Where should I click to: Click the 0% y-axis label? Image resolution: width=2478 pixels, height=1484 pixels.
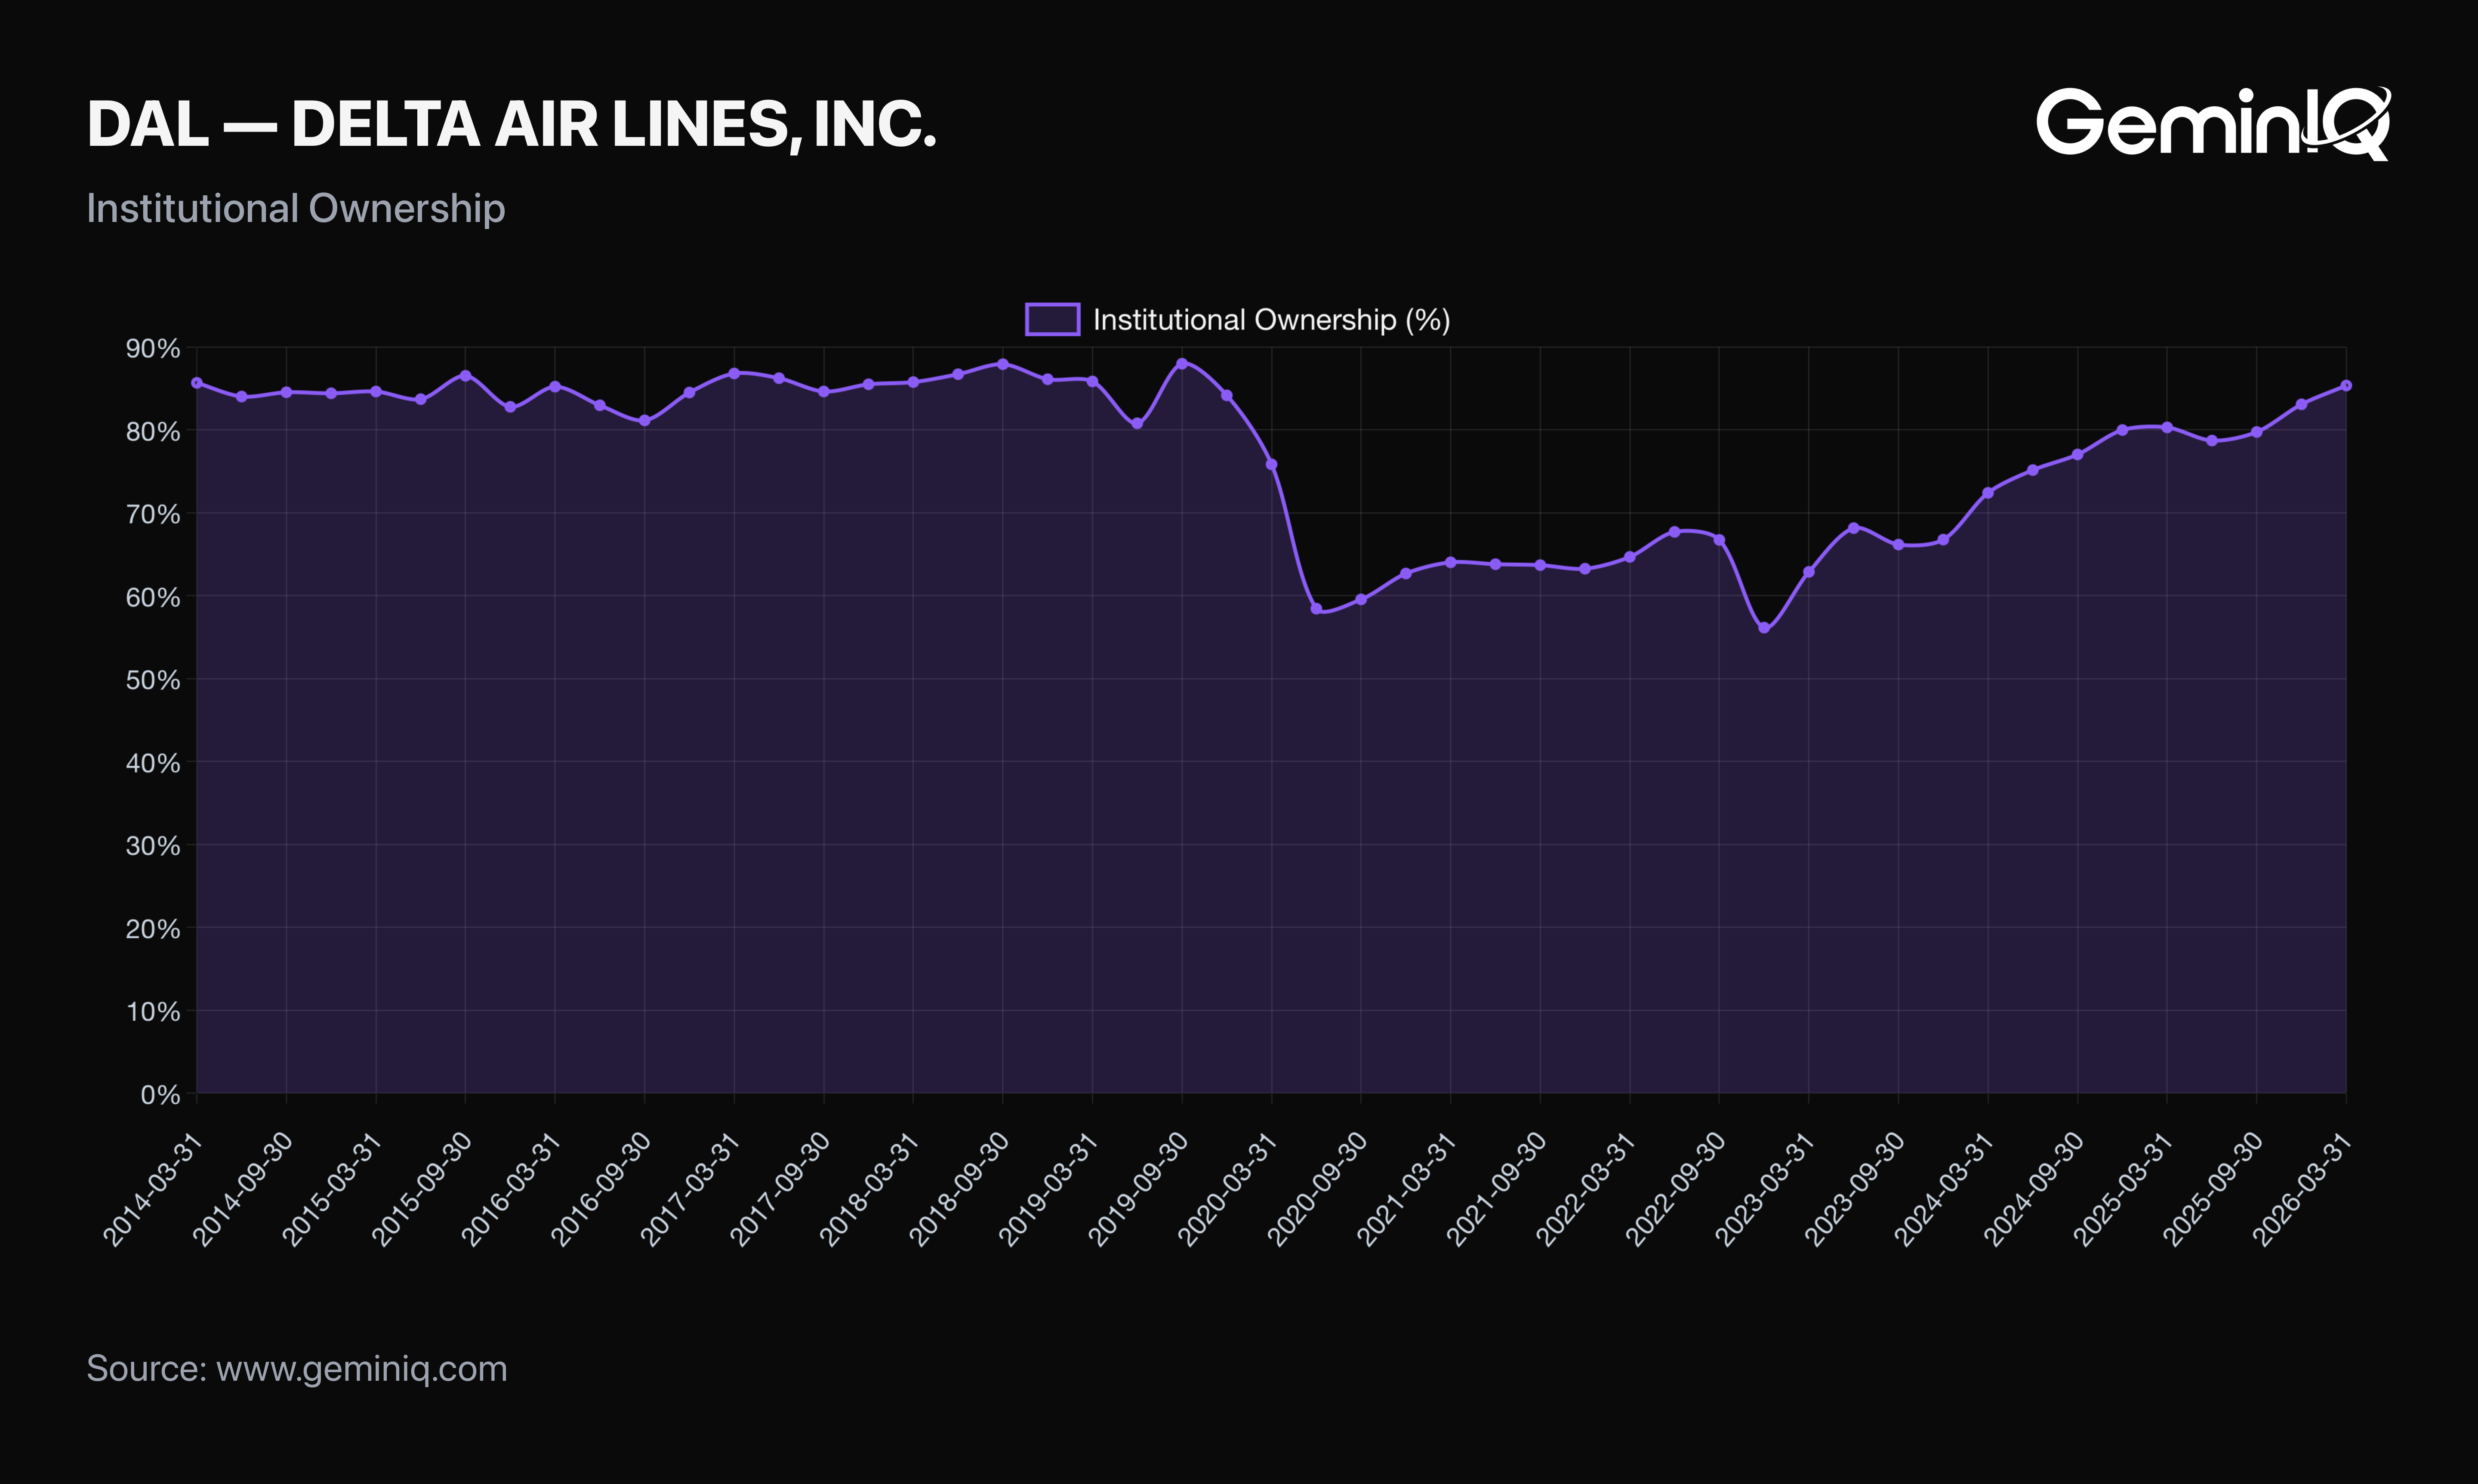point(160,1095)
